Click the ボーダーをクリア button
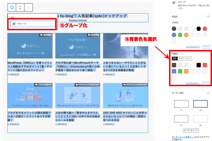Image resolution: width=212 pixels, height=141 pixels. tap(191, 130)
